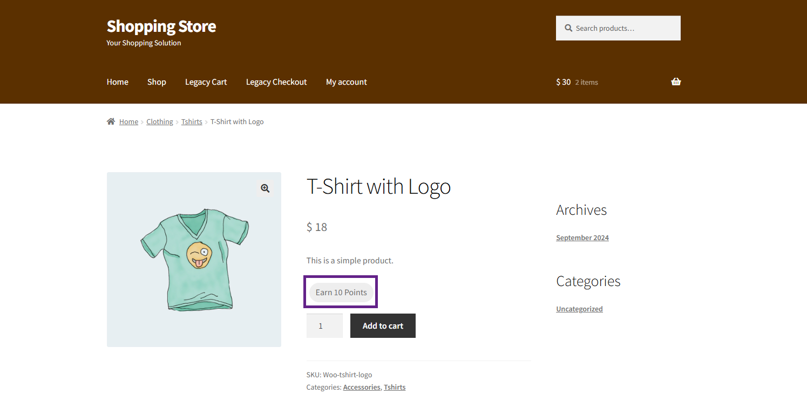Open Legacy Cart from navigation
807x401 pixels.
click(206, 82)
